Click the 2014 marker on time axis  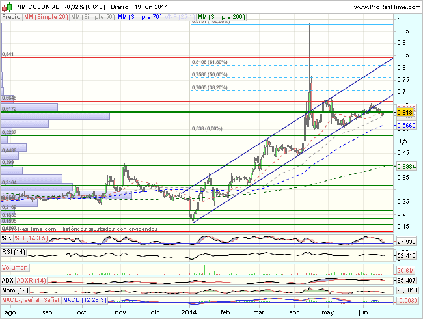click(x=189, y=312)
